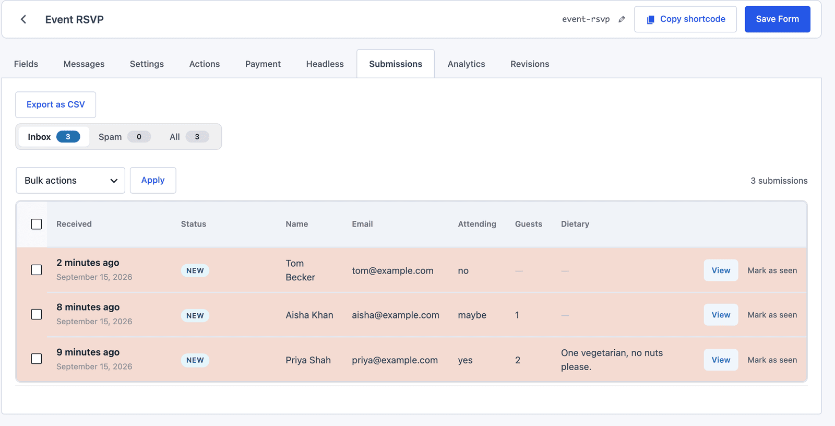Viewport: 835px width, 426px height.
Task: Click '9 minutes ago' timestamp
Action: [x=88, y=352]
